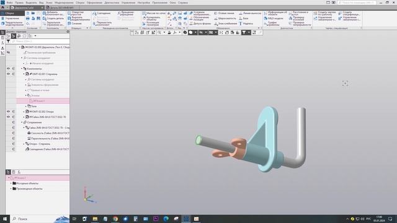
Task: Select Твердотельное моделирование toolset
Action: (x=12, y=24)
